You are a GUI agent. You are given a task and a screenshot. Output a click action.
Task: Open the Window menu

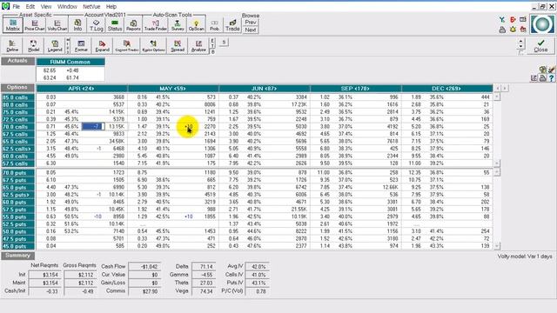point(67,6)
